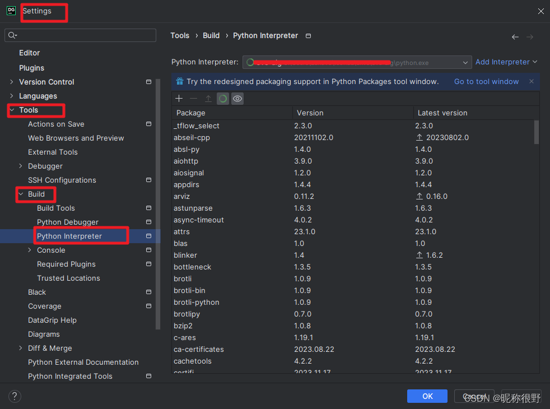Click the DataGrip logo in title bar
The width and height of the screenshot is (550, 409).
(11, 11)
